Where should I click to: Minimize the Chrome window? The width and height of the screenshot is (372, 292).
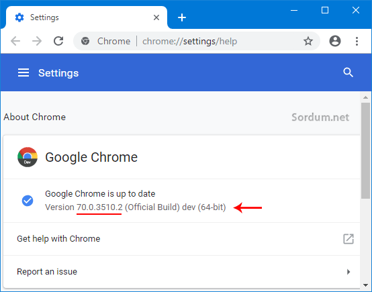pyautogui.click(x=294, y=10)
